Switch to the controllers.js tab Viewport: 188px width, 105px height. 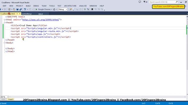[27, 14]
